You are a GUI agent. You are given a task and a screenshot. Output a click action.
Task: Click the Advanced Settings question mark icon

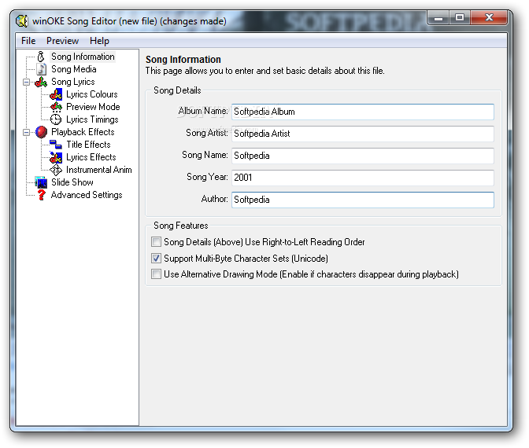[x=41, y=195]
